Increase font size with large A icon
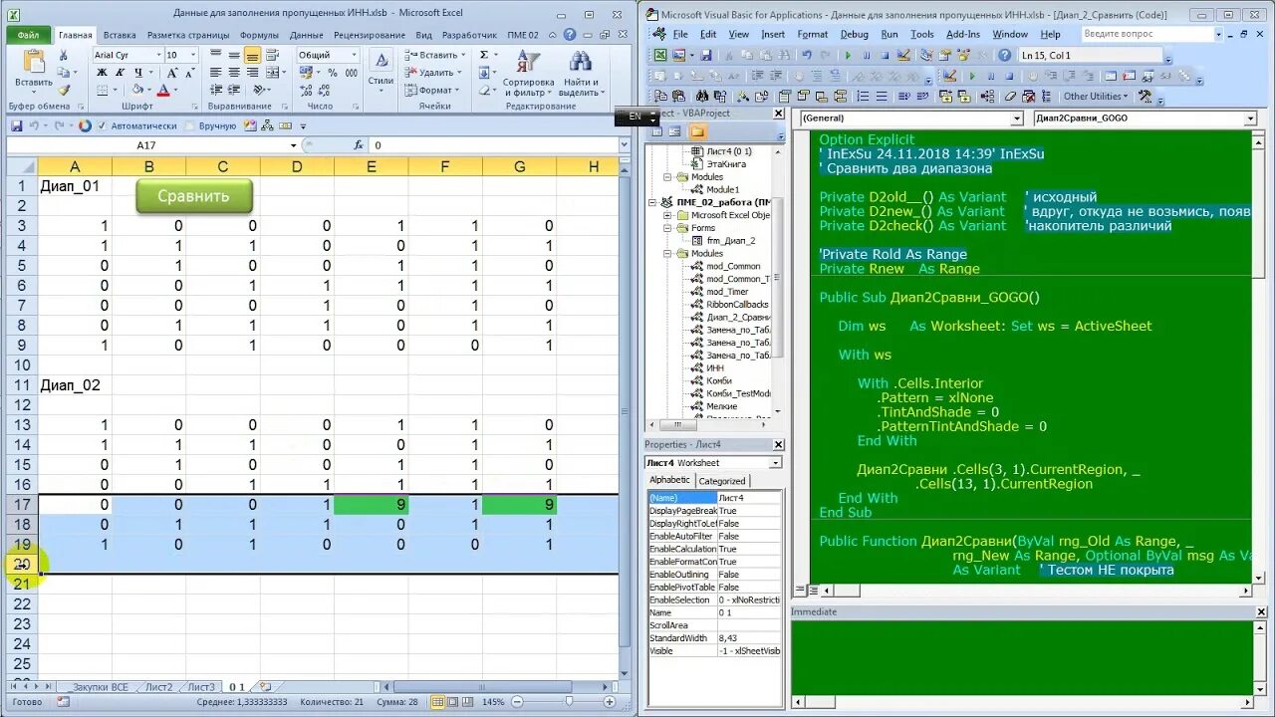 pyautogui.click(x=173, y=73)
